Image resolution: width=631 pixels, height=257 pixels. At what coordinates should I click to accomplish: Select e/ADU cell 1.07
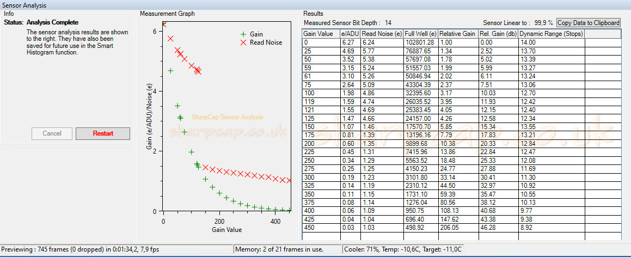[x=350, y=127]
